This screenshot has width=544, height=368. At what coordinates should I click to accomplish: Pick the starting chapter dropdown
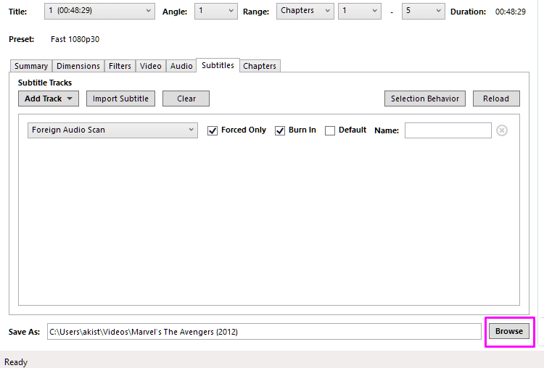(x=360, y=11)
